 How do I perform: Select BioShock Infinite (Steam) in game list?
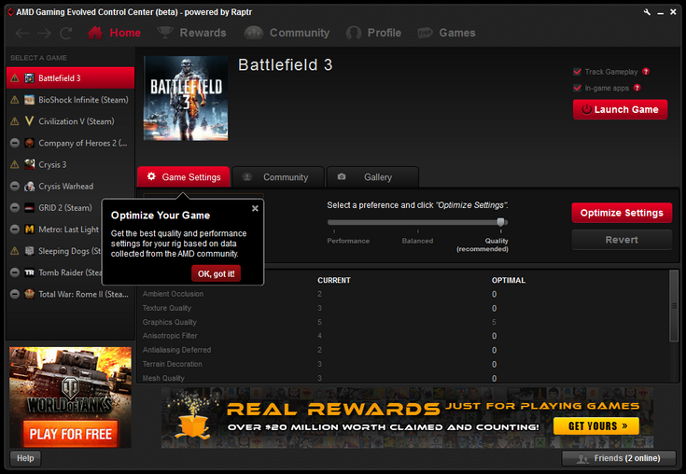[x=70, y=100]
